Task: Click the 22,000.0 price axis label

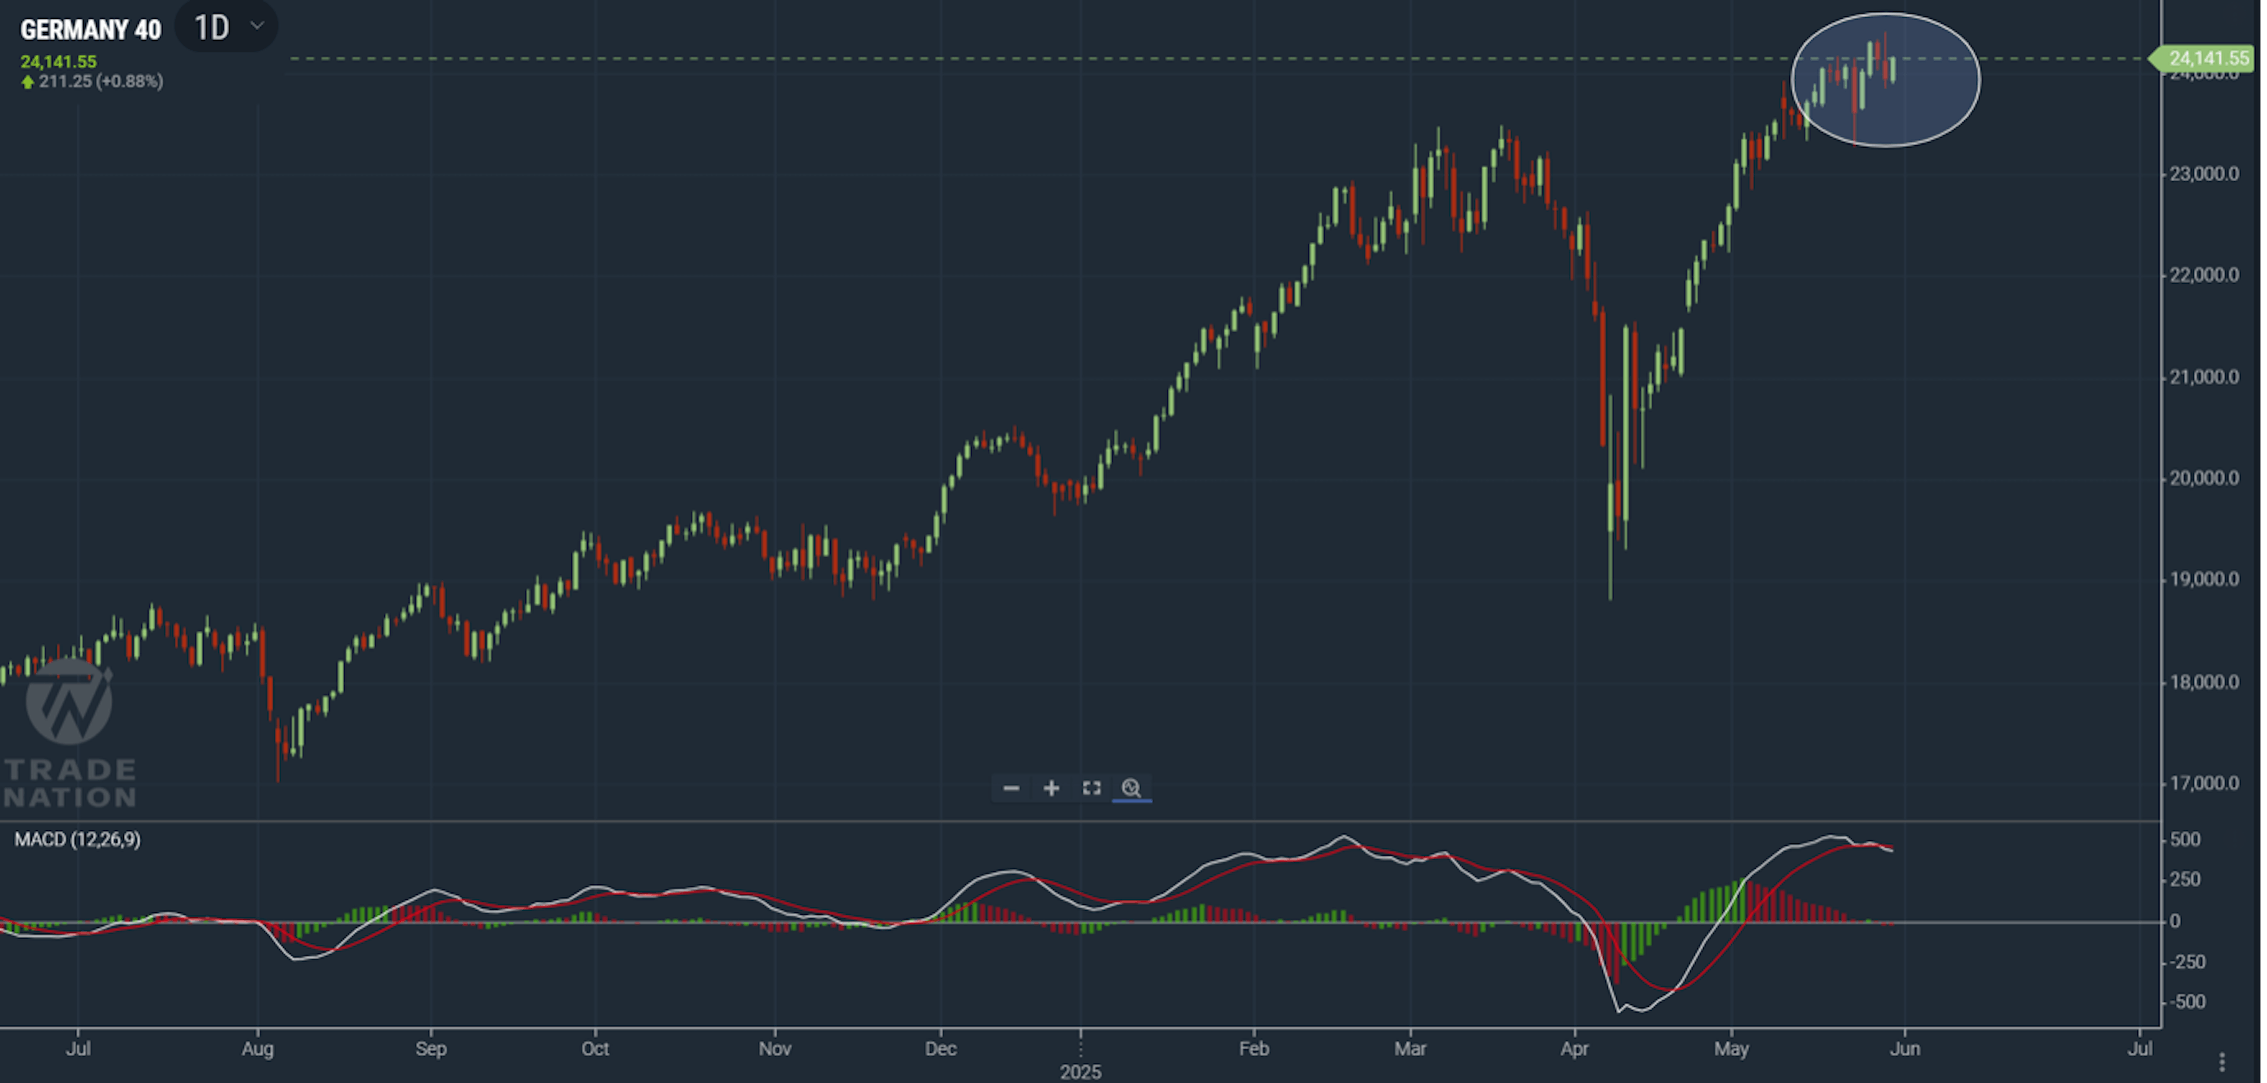Action: pos(2204,276)
